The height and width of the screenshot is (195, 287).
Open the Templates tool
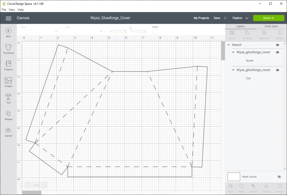(x=8, y=47)
